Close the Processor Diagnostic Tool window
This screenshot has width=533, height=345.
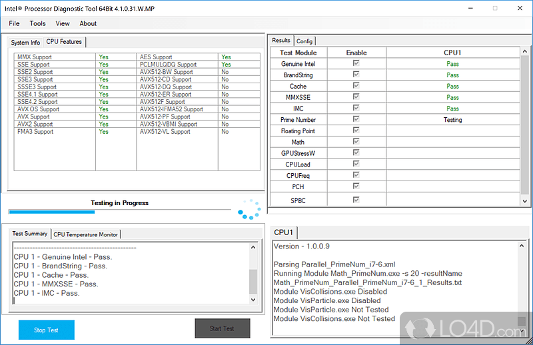click(x=520, y=8)
